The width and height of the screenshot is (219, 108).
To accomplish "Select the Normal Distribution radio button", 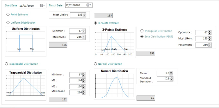I will pyautogui.click(x=95, y=64).
